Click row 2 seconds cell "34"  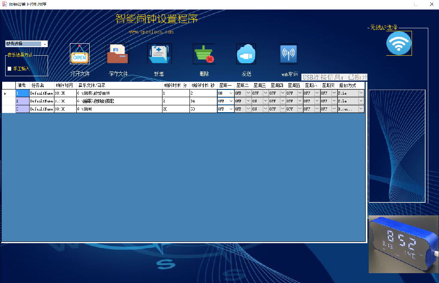tap(203, 101)
